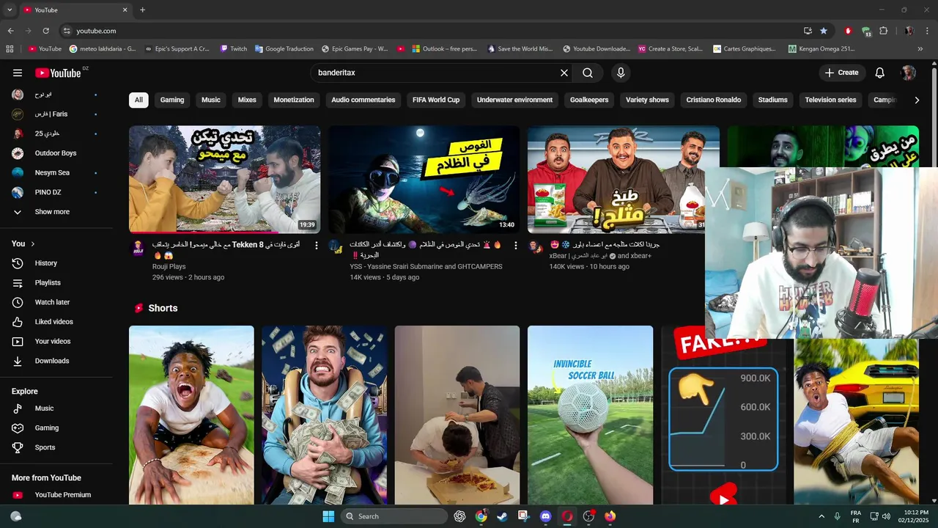Open Chrome extensions puzzle icon
The image size is (938, 528).
[x=883, y=31]
